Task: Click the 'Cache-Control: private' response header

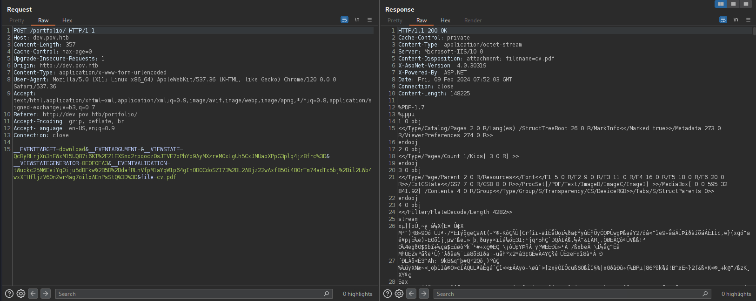Action: 434,38
